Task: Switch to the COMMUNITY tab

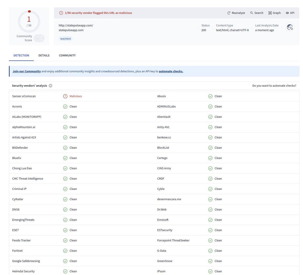Action: (67, 55)
